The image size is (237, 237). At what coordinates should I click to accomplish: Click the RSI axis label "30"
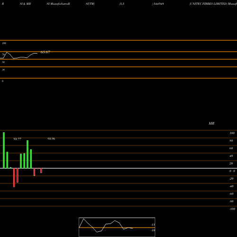[3, 70]
